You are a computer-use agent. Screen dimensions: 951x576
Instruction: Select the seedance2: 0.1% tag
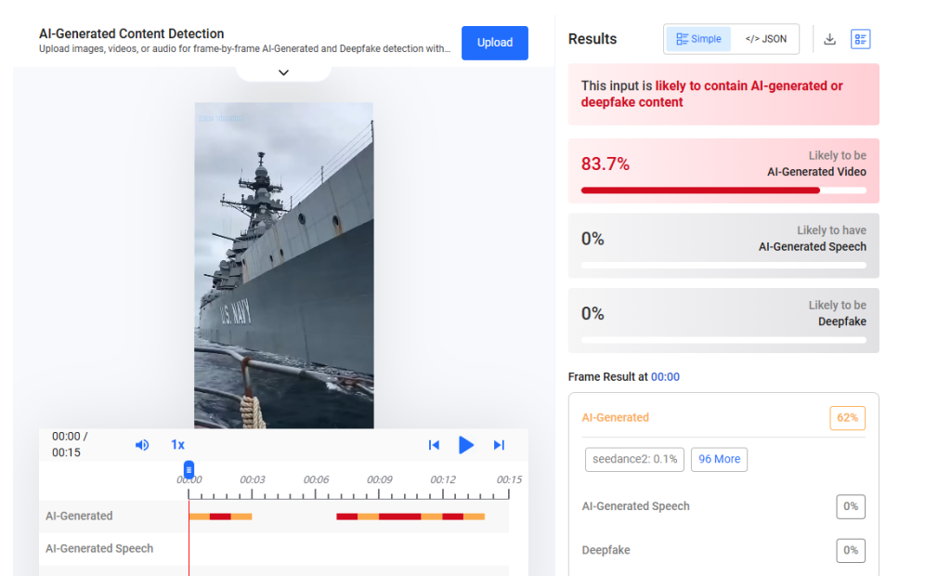[634, 460]
